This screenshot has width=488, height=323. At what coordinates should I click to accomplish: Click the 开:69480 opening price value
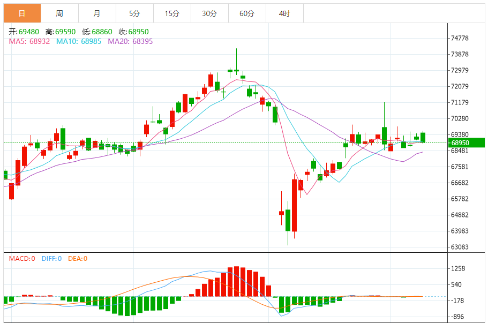(24, 32)
